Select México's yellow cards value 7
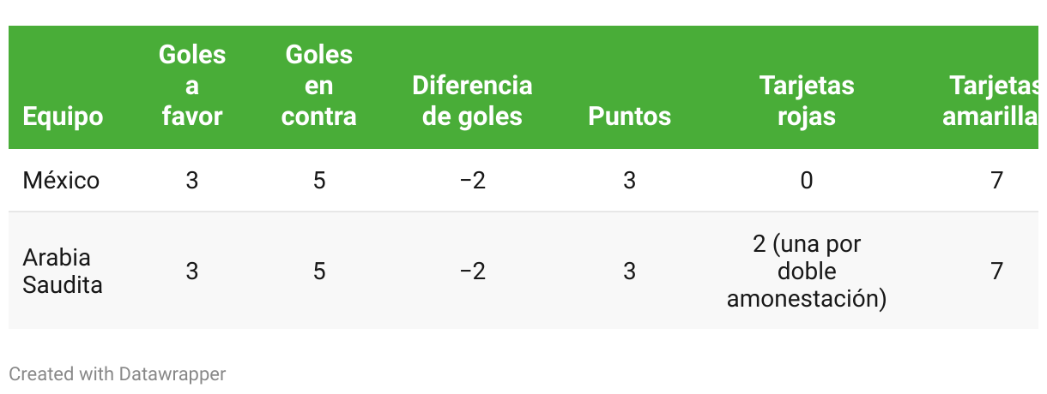 click(x=996, y=181)
